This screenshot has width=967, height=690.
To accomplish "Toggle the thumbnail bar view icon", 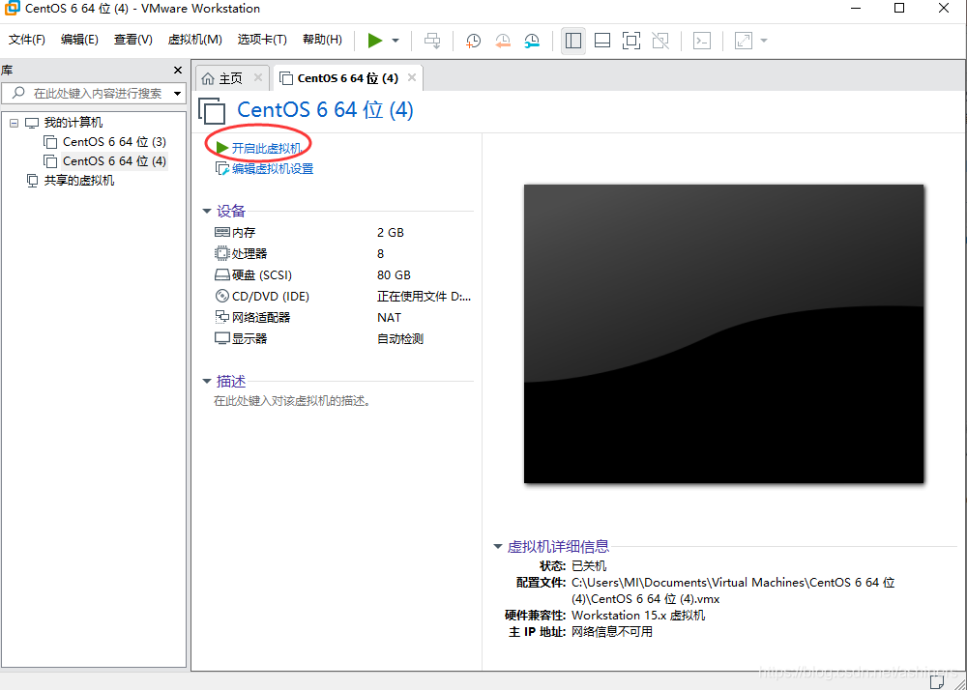I will (x=601, y=41).
